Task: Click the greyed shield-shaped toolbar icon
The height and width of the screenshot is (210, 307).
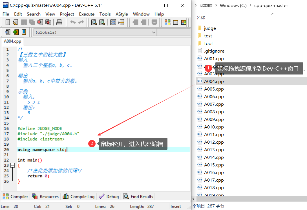Action: [x=154, y=22]
